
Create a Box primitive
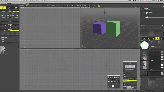pyautogui.click(x=2, y=15)
